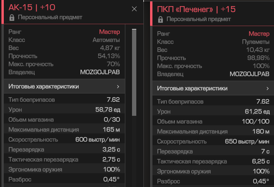The width and height of the screenshot is (274, 187).
Task: Click the magazine value 100/100
Action: [255, 122]
